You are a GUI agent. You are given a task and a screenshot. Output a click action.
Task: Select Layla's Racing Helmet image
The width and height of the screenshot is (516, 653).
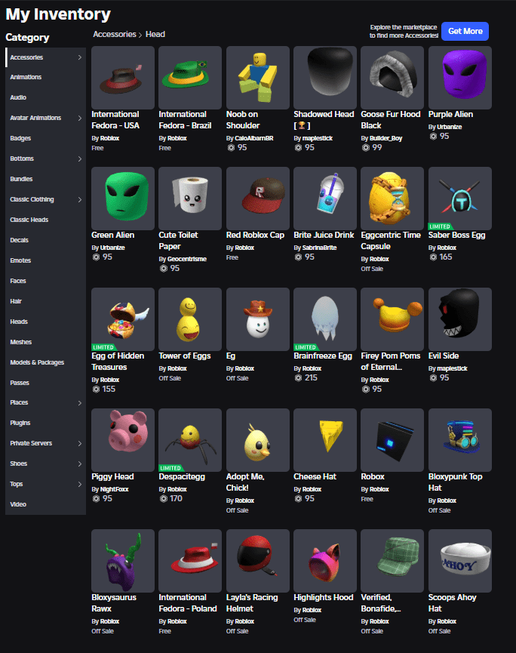pos(257,561)
